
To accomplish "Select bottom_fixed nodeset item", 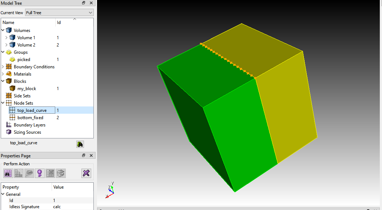I will coord(30,118).
